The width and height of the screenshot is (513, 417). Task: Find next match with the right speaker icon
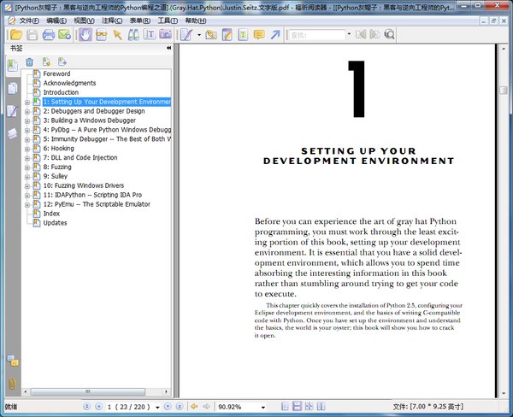[x=375, y=34]
